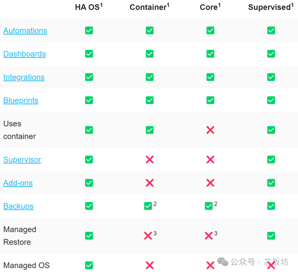Click the red X for Core Supervisor
Screen dimensions: 298x274
tap(210, 160)
